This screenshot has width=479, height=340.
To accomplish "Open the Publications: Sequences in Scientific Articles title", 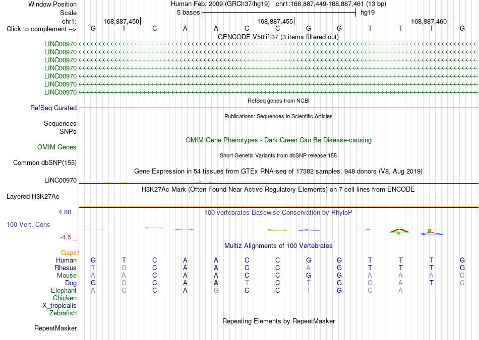I will pos(278,116).
